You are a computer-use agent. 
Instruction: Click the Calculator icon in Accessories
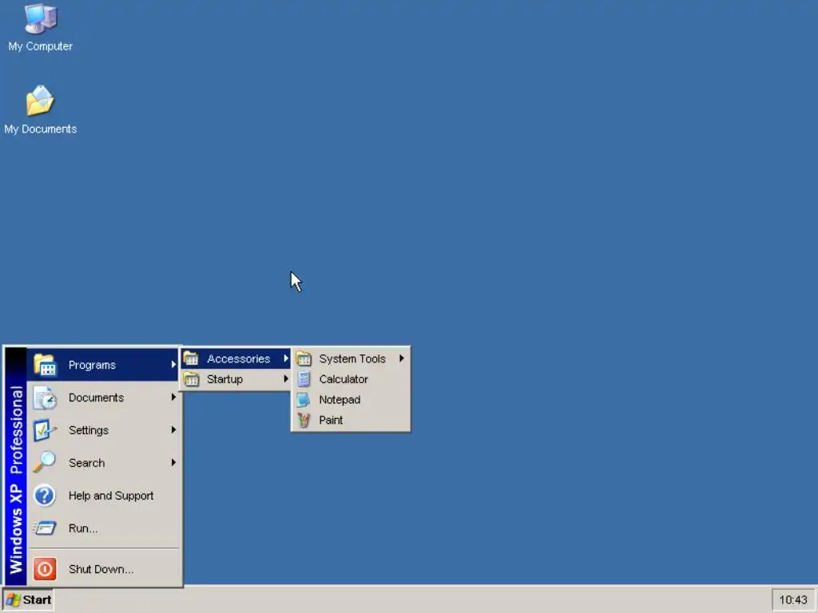coord(304,379)
